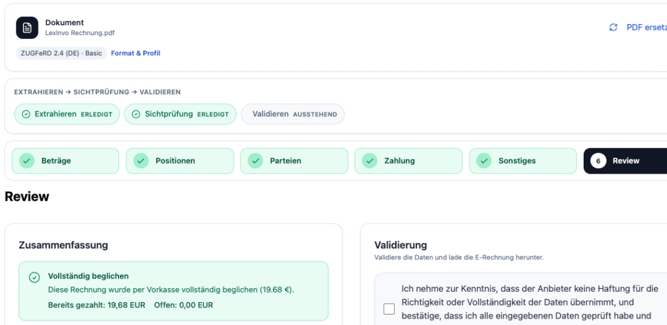Click the Positionen step checkmark icon
This screenshot has height=325, width=667.
[141, 161]
